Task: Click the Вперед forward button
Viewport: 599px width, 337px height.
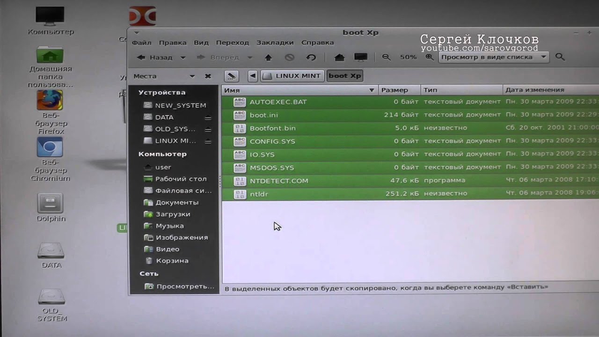Action: [219, 58]
